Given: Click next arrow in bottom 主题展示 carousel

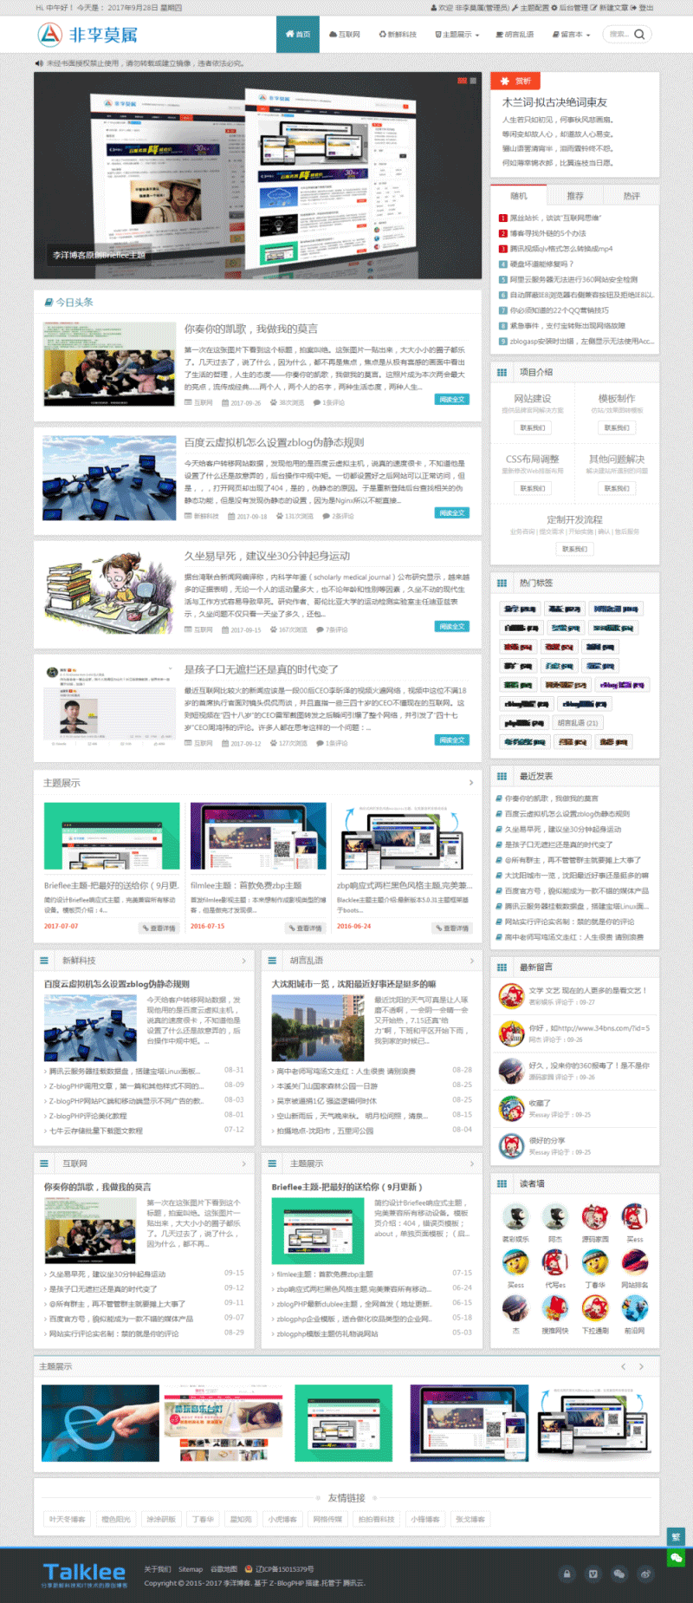Looking at the screenshot, I should tap(641, 1366).
